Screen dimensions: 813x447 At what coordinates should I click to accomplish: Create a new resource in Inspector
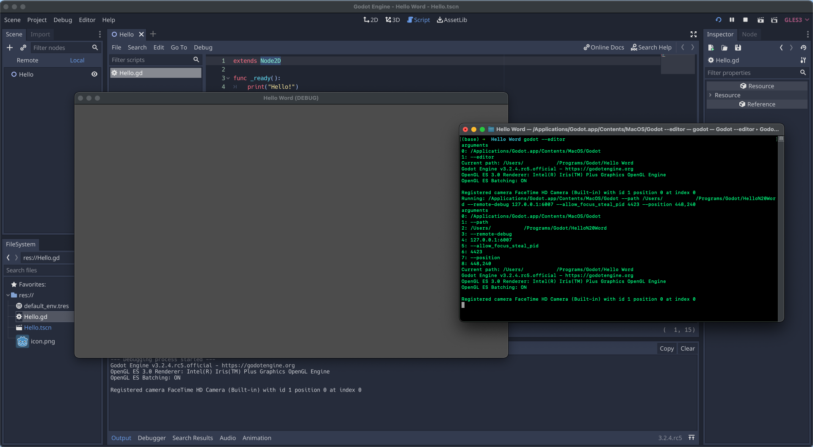coord(711,48)
